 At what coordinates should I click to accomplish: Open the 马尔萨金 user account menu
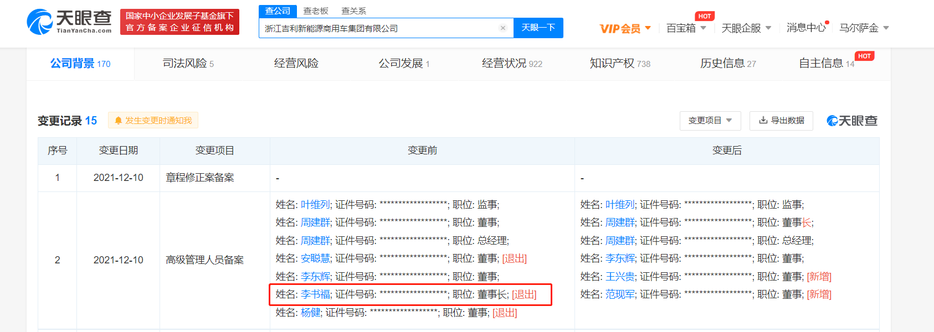coord(864,28)
